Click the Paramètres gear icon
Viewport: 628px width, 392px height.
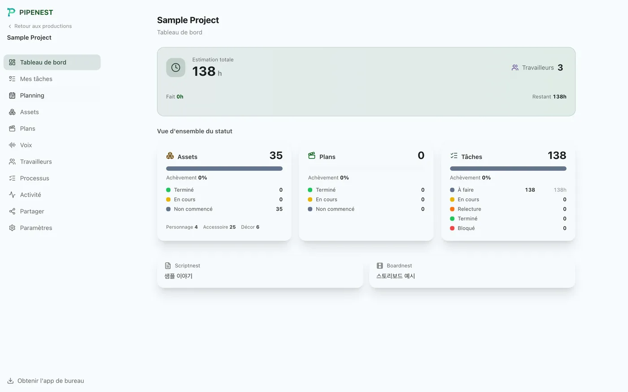(12, 228)
